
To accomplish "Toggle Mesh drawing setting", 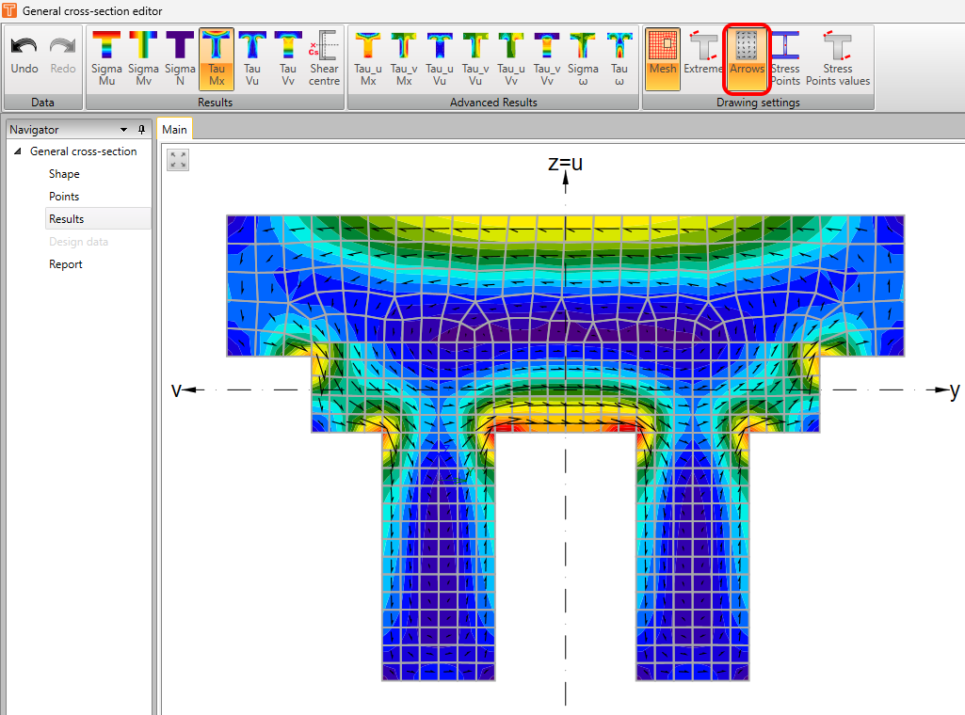I will coord(663,57).
